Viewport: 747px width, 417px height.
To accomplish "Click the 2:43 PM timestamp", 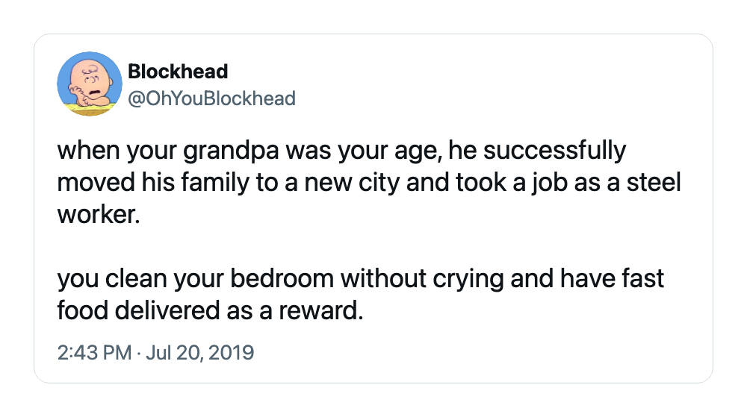I will coord(94,353).
